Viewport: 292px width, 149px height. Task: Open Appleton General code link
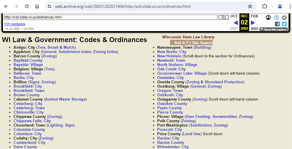(49, 52)
